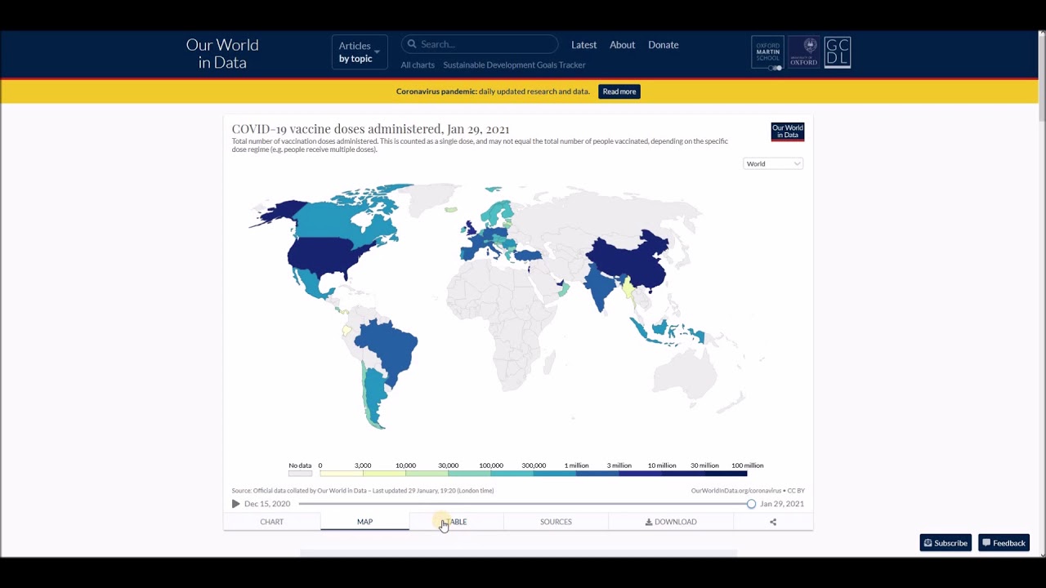Click the Subscribe button
The width and height of the screenshot is (1046, 588).
945,543
